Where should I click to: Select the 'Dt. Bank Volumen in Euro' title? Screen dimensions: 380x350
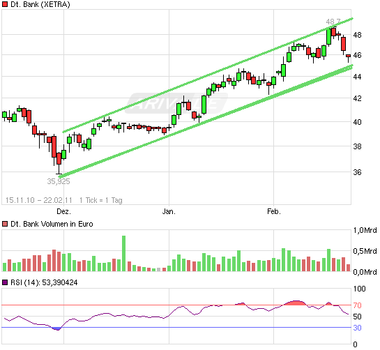[52, 224]
